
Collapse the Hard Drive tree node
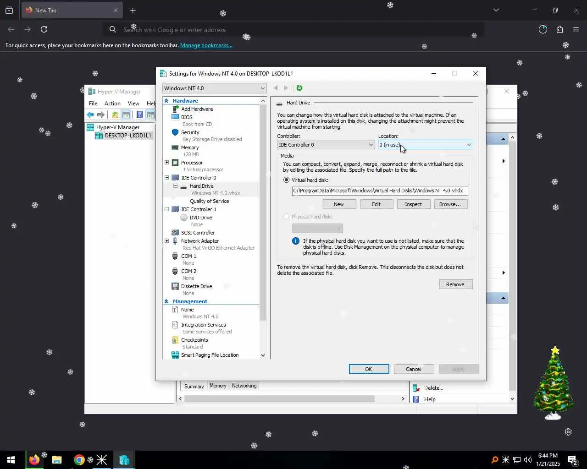(175, 186)
